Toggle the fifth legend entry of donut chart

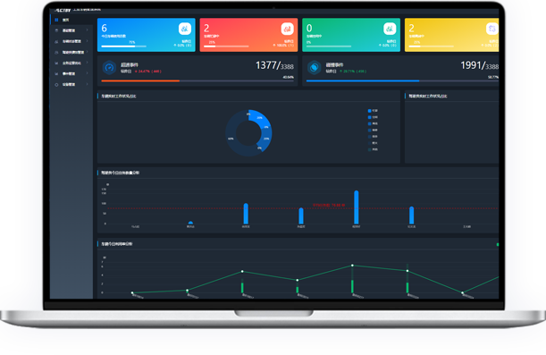(373, 137)
